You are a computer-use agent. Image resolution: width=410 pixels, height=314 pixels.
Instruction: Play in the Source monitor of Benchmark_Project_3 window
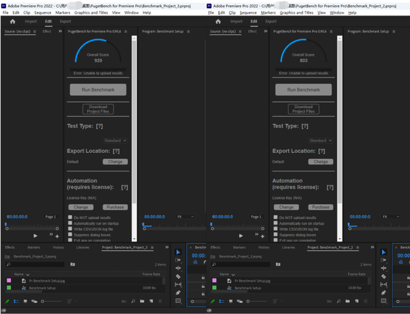click(36, 236)
